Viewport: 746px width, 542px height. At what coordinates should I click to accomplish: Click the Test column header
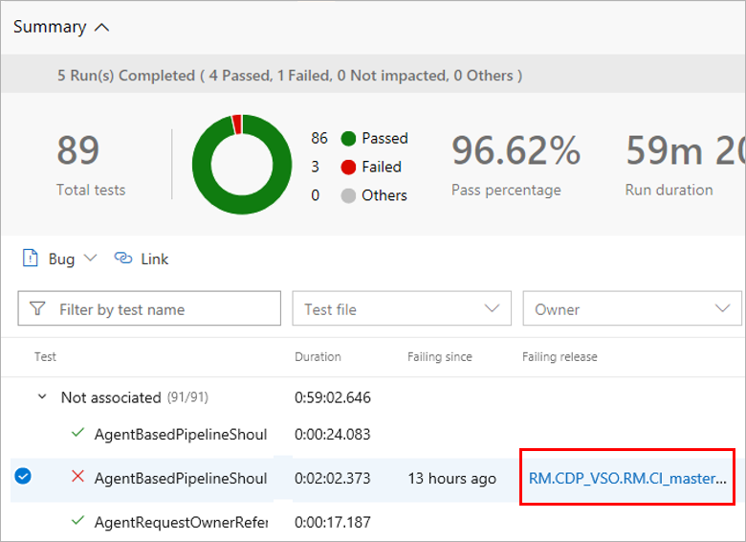point(45,357)
